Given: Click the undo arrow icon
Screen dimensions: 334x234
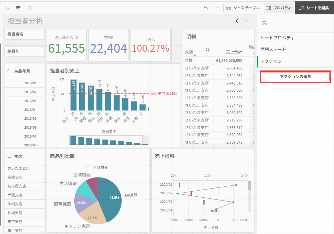Looking at the screenshot, I should 206,8.
